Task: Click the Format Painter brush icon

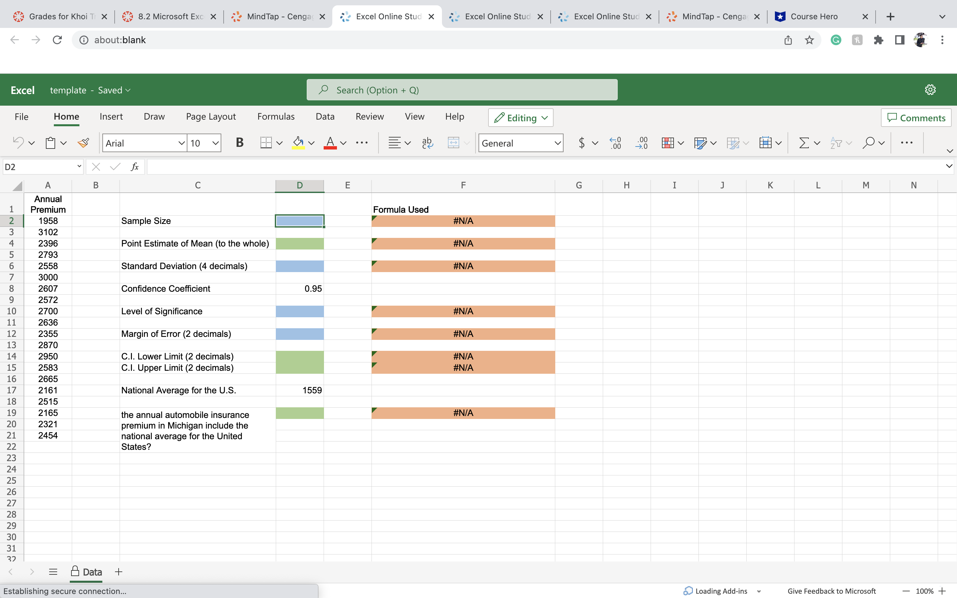Action: [83, 143]
